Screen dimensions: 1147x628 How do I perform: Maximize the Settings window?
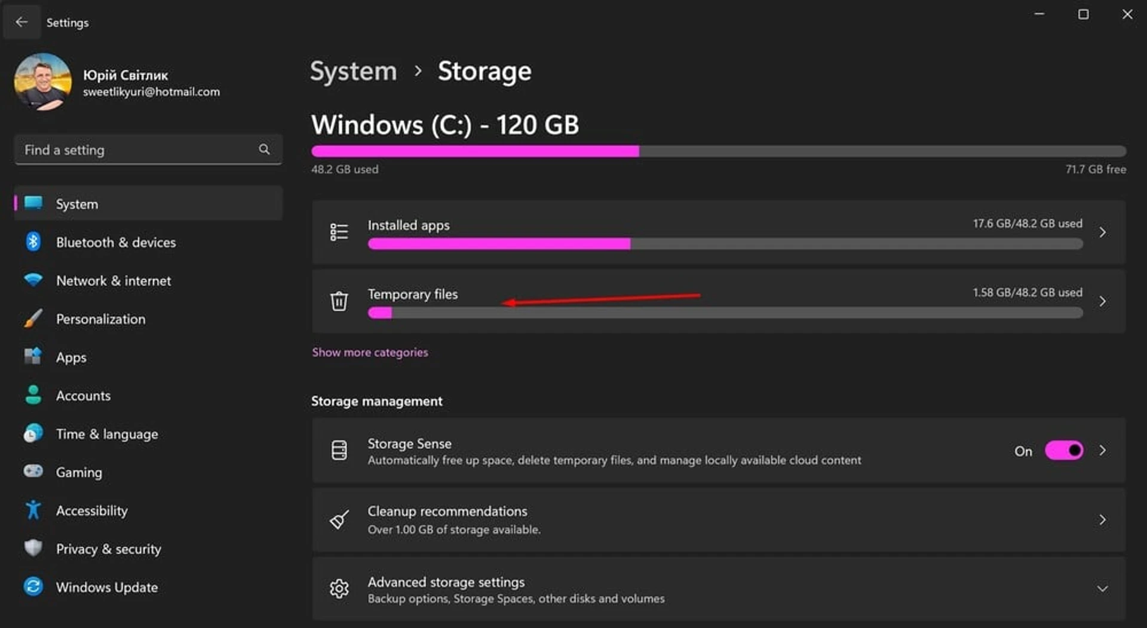click(1083, 14)
